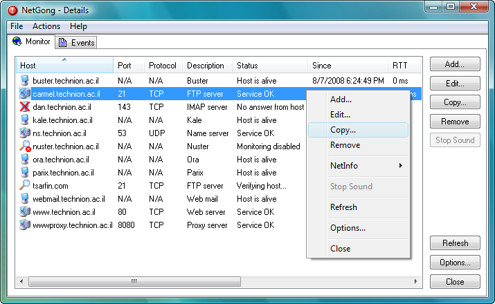Choose Copy... in the context menu
Viewport: 495px width, 304px height.
[x=359, y=130]
